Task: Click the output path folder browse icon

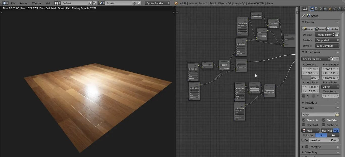Action: tap(337, 114)
